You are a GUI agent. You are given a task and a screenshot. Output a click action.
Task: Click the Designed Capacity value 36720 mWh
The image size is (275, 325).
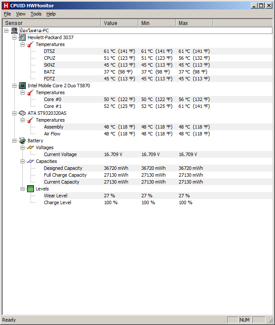pos(116,168)
